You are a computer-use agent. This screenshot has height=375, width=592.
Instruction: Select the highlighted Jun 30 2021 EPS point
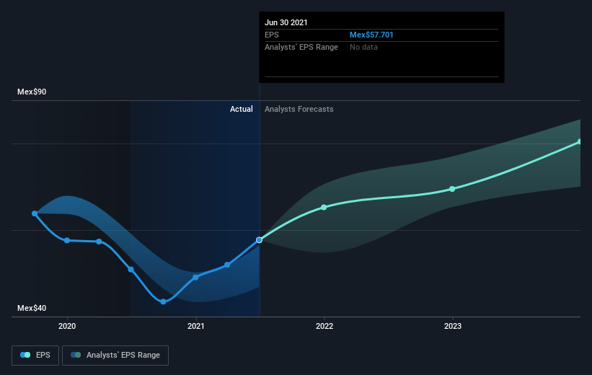coord(259,239)
